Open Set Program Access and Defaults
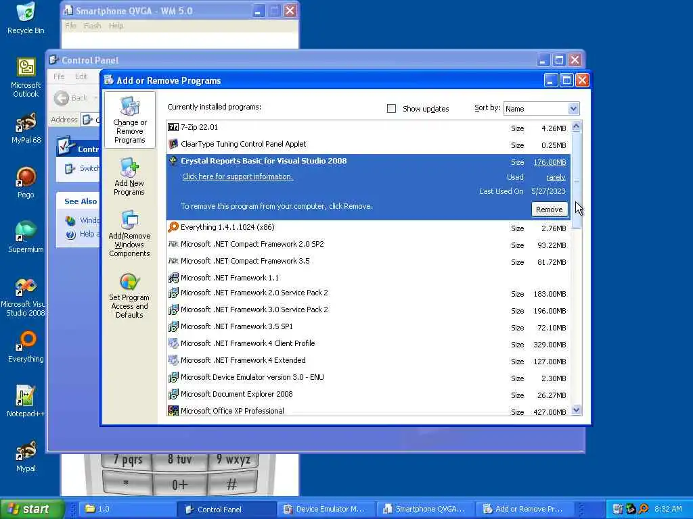Viewport: 693px width, 519px height. tap(129, 295)
